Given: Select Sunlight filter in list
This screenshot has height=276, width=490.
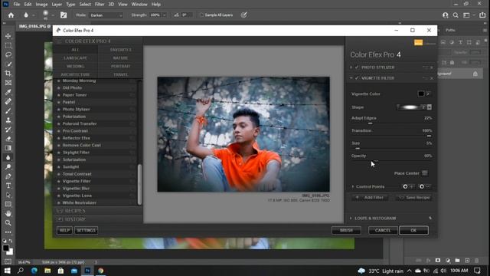Looking at the screenshot, I should pyautogui.click(x=70, y=167).
